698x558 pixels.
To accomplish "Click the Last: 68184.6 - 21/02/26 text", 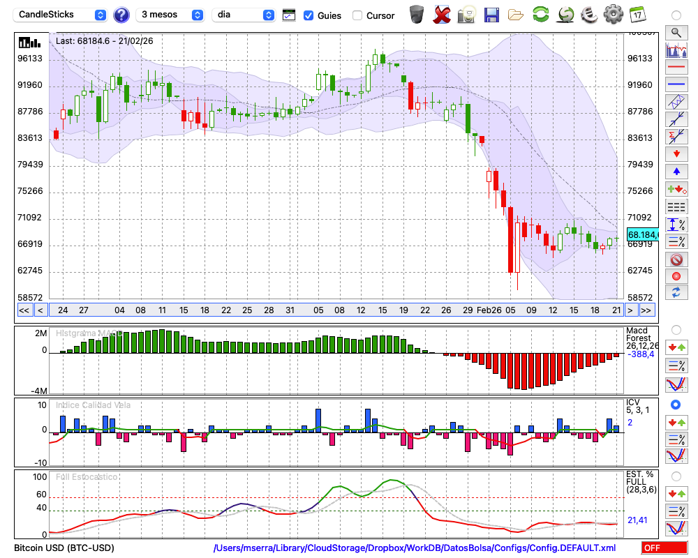I will tap(104, 41).
